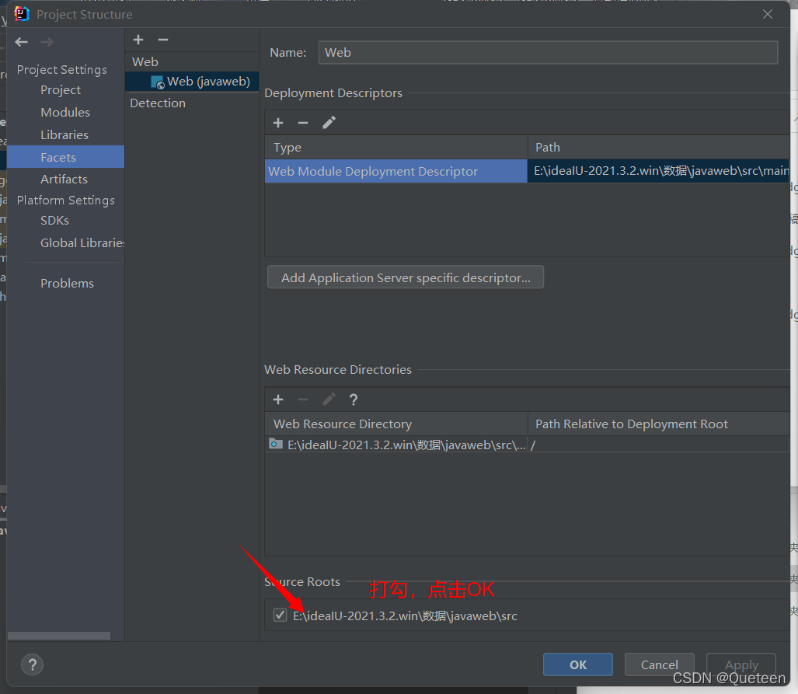Click the Web (javaweb) facet icon
The image size is (798, 694).
pyautogui.click(x=157, y=82)
